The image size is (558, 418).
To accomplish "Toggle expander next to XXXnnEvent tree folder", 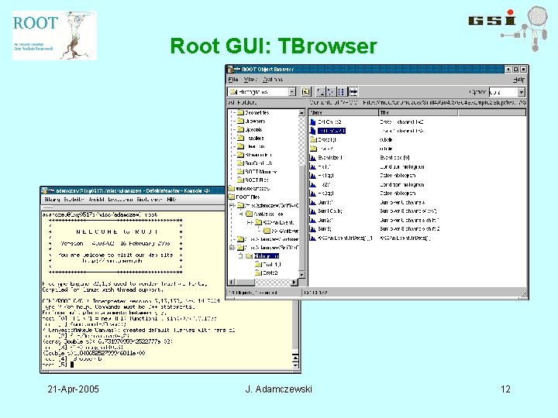I will pyautogui.click(x=249, y=222).
